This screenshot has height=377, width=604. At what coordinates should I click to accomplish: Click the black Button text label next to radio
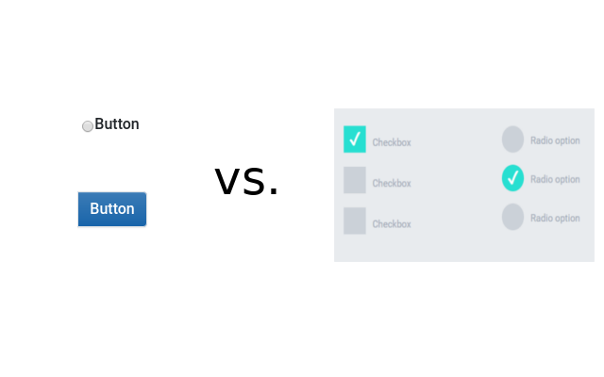[x=117, y=123]
